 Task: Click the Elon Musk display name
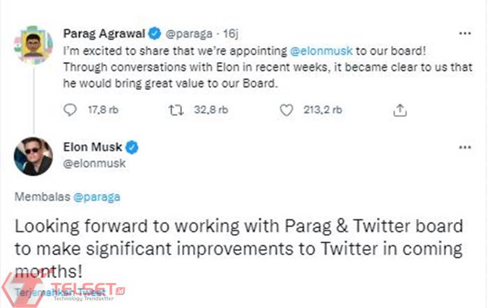[93, 147]
